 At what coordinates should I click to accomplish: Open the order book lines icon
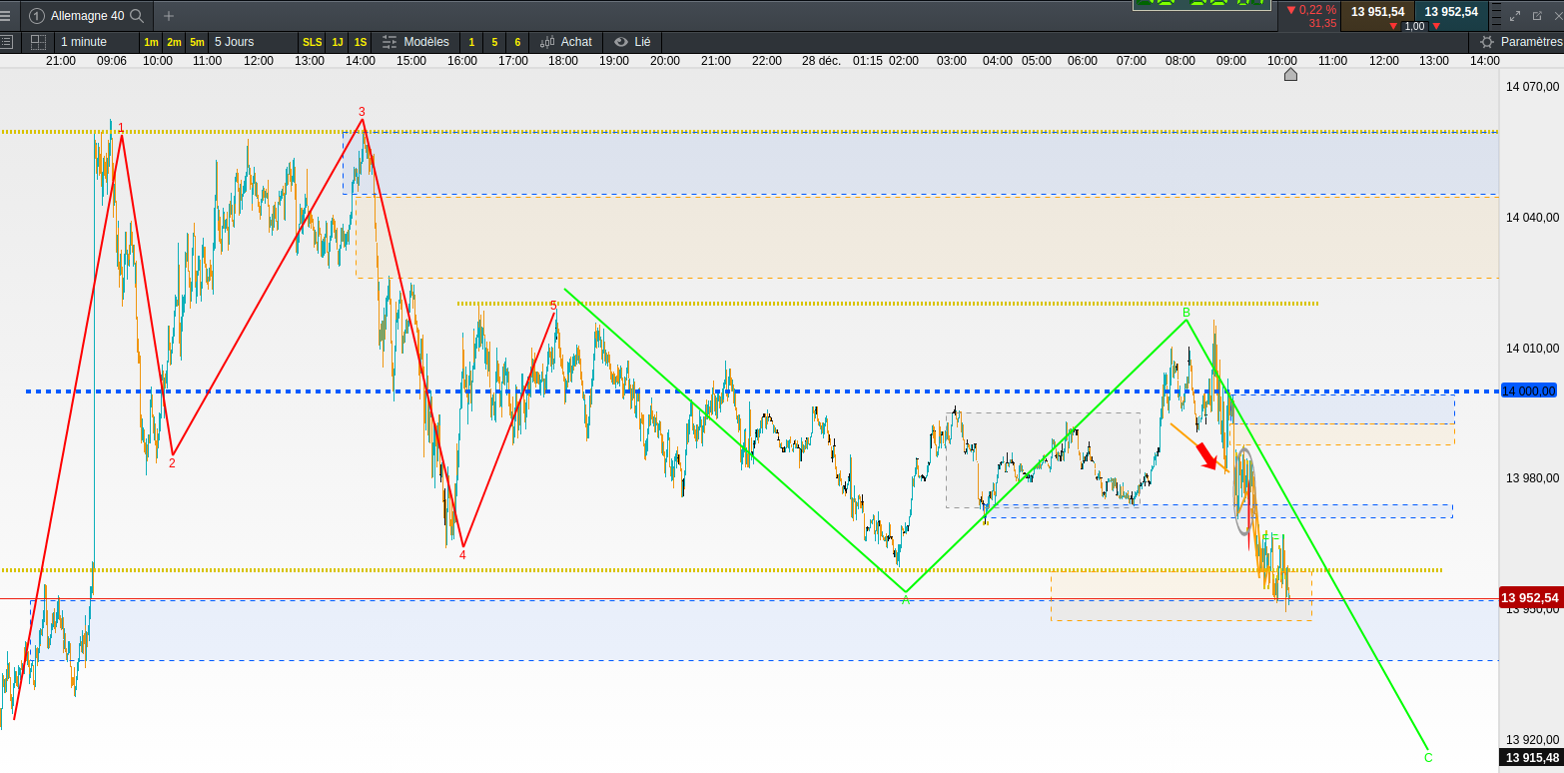(1496, 15)
